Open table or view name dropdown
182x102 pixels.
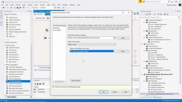(x=115, y=51)
